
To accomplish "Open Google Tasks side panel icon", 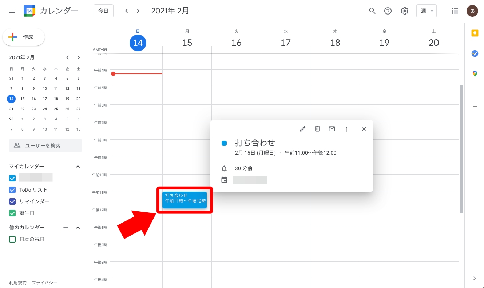I will tap(475, 53).
